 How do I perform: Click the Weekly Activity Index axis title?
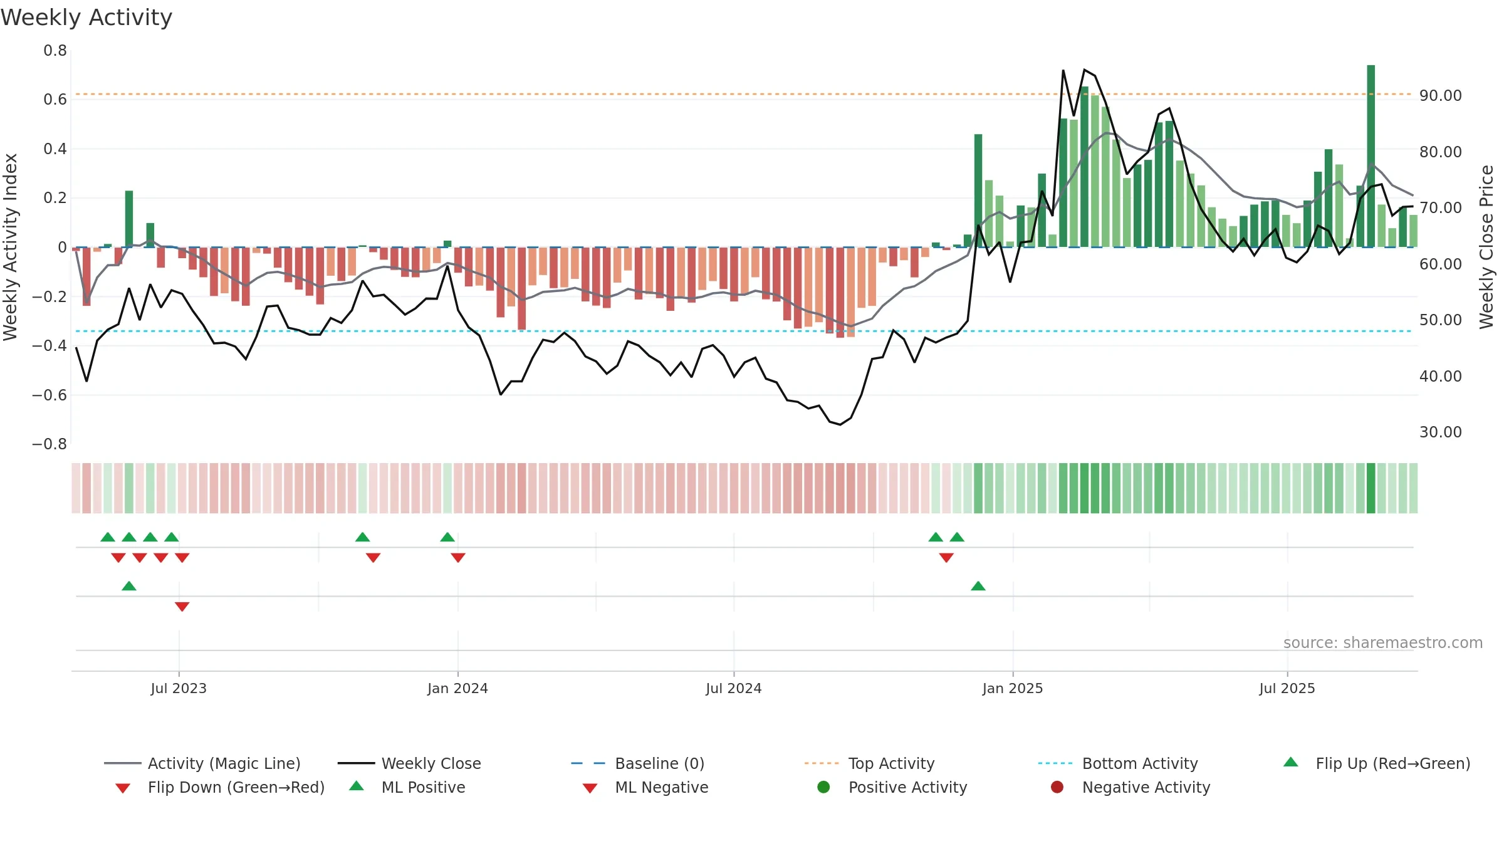10,247
